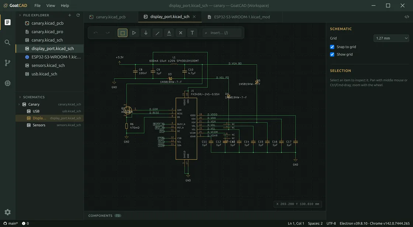
Task: Select the no-connect X tool
Action: (x=180, y=33)
